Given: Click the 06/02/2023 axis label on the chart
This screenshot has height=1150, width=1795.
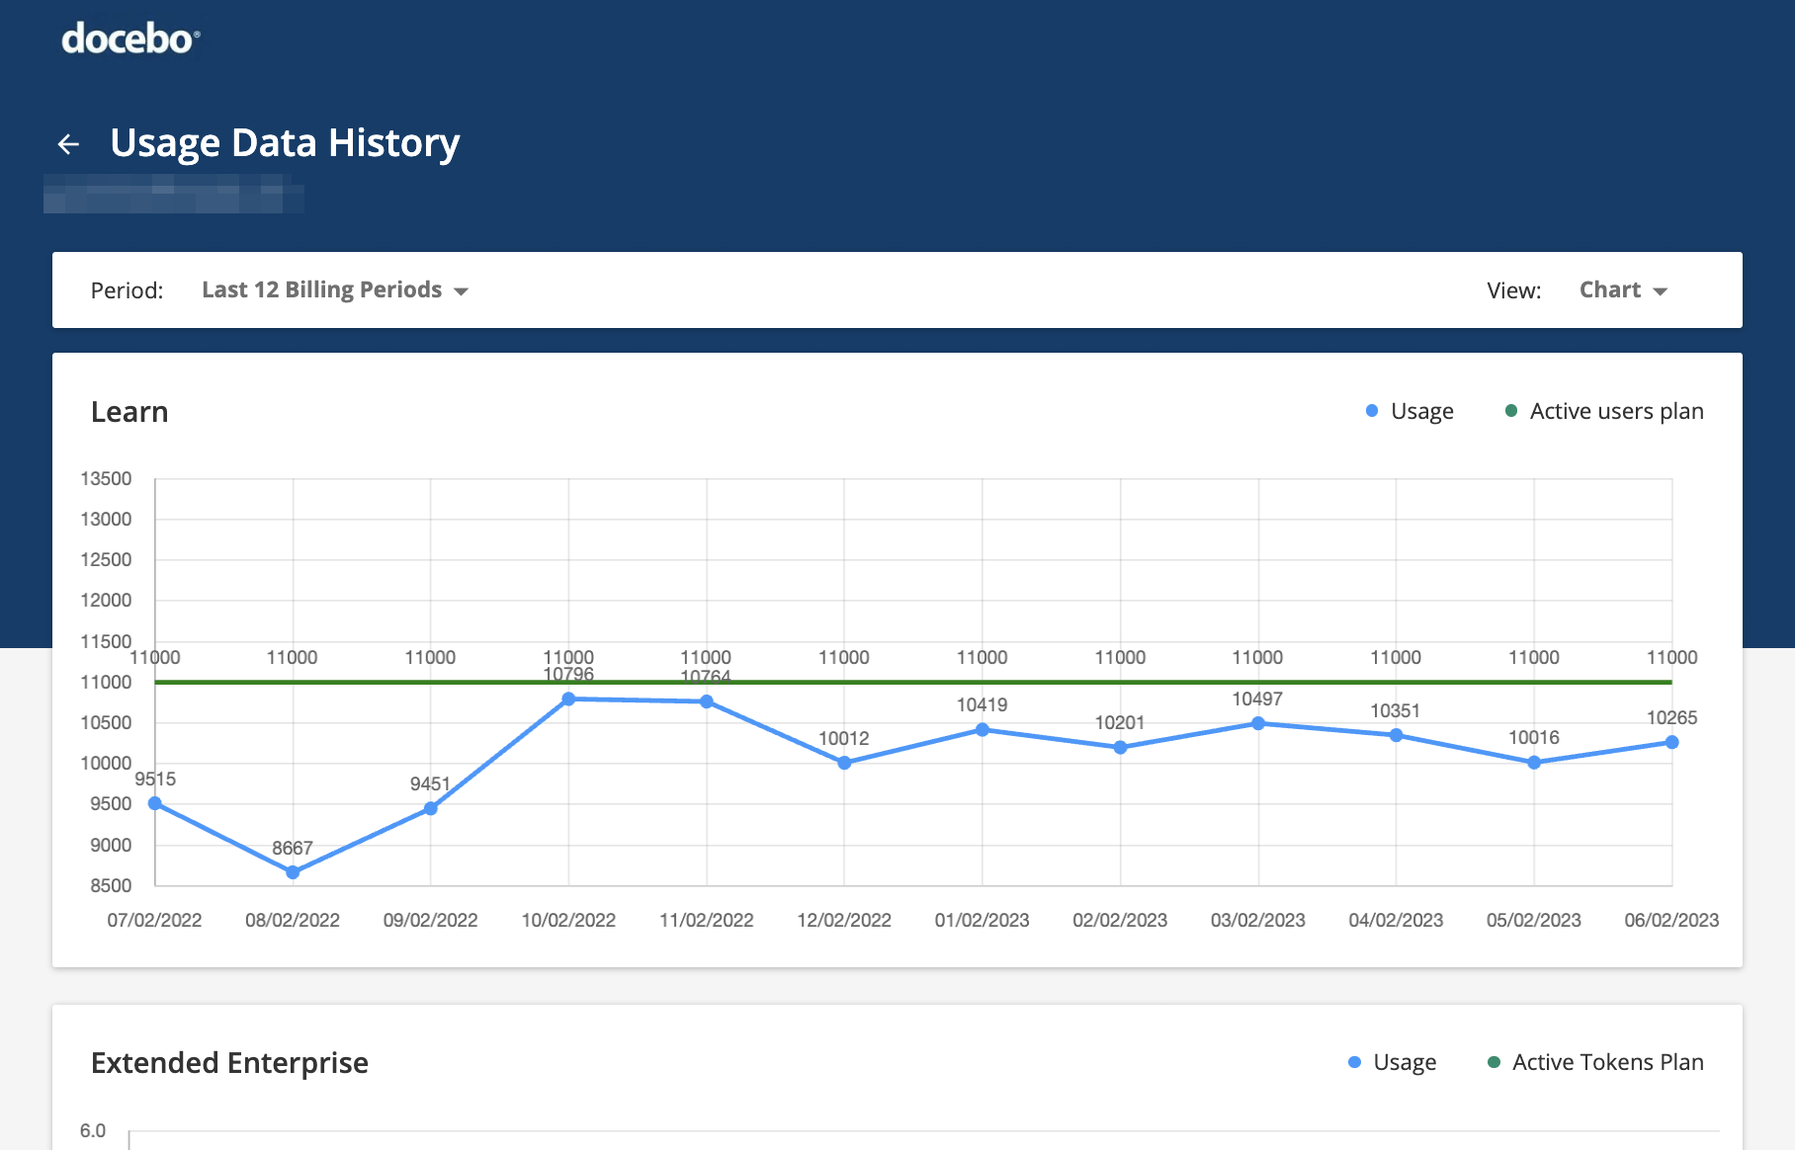Looking at the screenshot, I should (x=1670, y=920).
